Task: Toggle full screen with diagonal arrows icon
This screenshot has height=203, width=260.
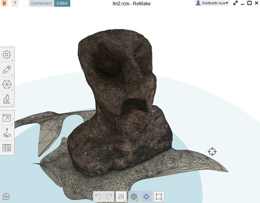Action: tap(236, 3)
